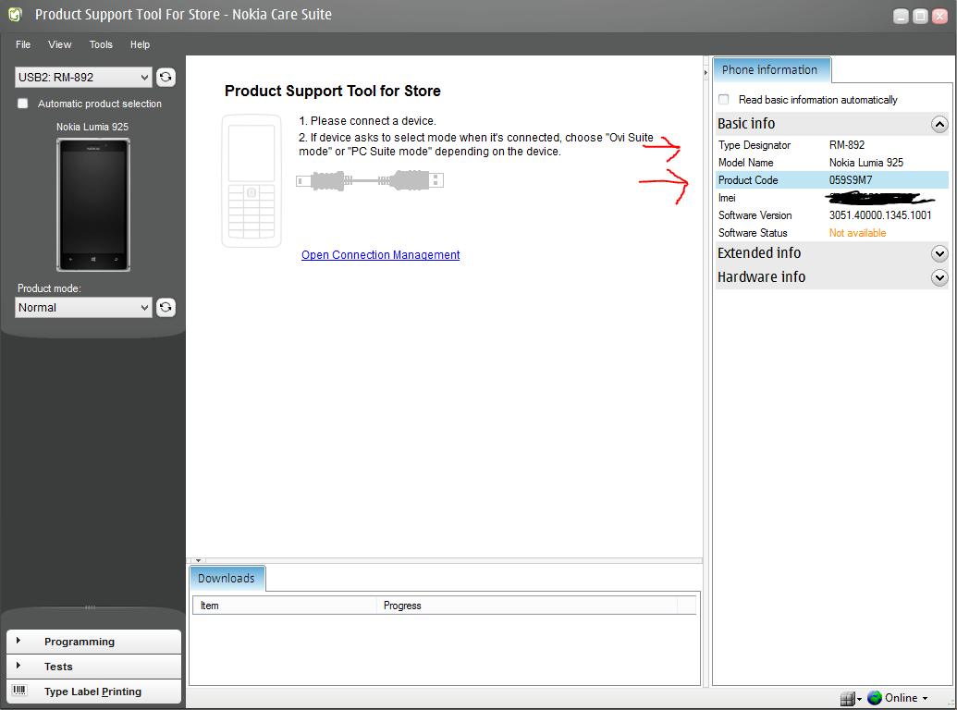The width and height of the screenshot is (957, 710).
Task: Collapse the Downloads pane arrow
Action: coord(199,560)
